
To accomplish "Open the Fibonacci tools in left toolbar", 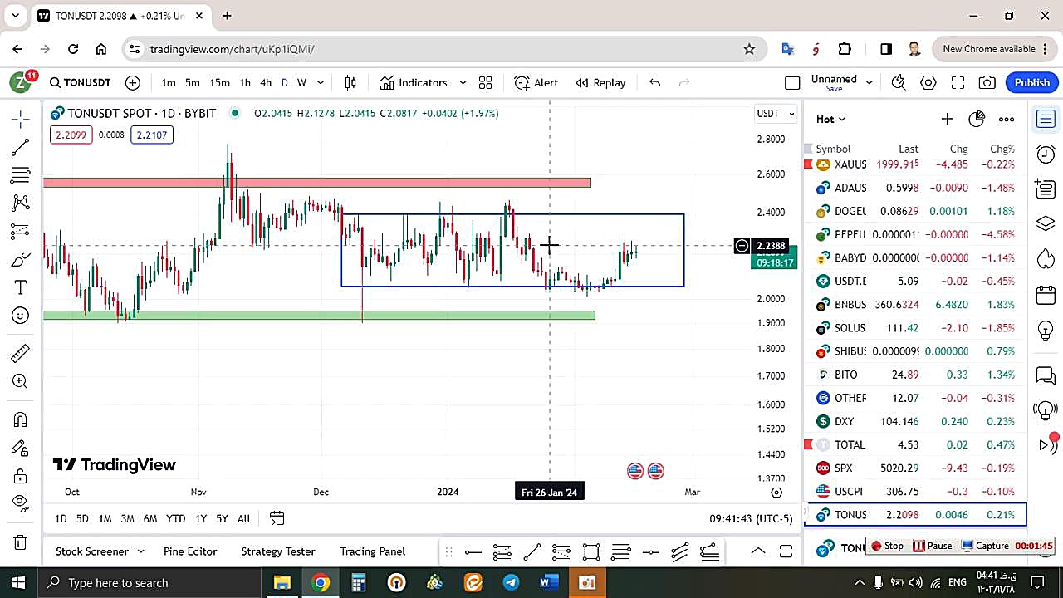I will click(x=21, y=175).
